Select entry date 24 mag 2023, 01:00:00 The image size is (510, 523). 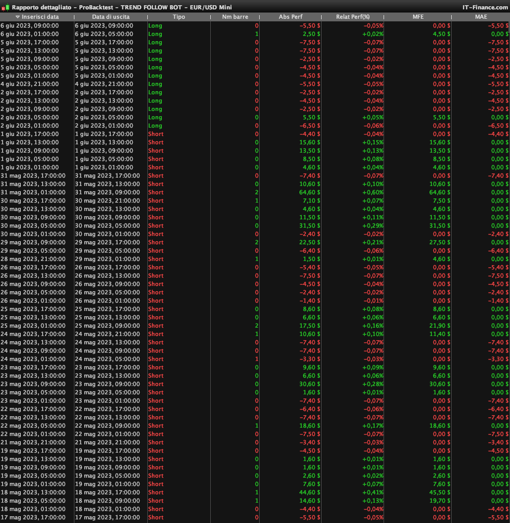tap(33, 359)
